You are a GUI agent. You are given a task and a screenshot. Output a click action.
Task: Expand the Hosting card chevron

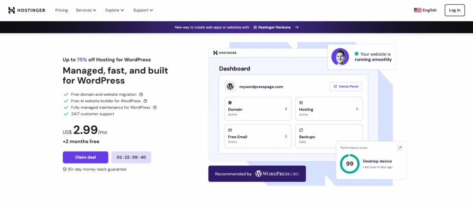[357, 109]
